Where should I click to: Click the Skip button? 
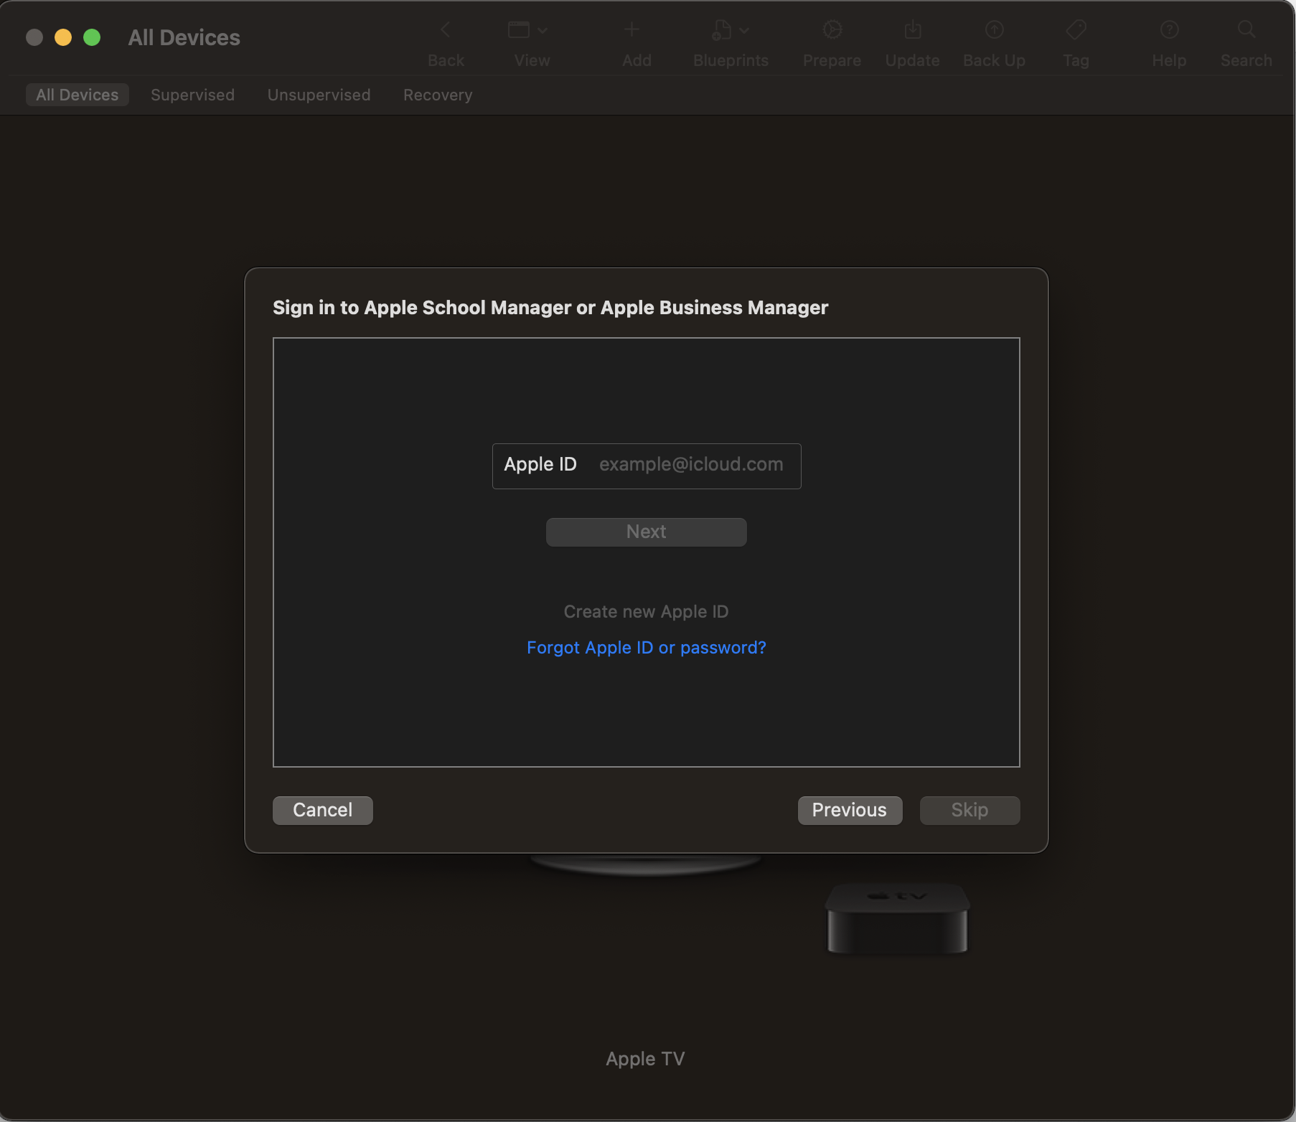(969, 811)
